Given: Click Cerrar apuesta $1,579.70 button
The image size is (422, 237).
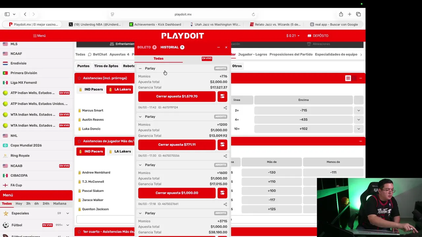Looking at the screenshot, I should click(x=177, y=96).
